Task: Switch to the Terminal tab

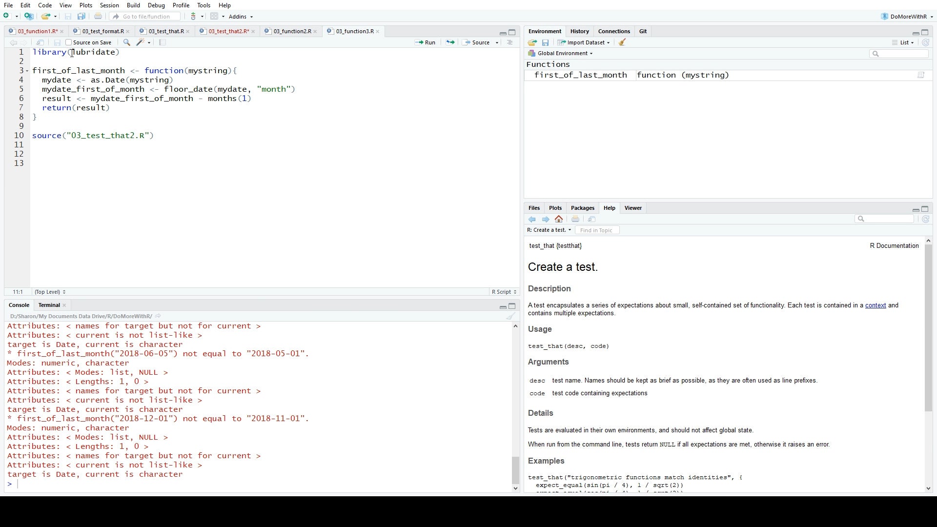Action: pos(49,305)
